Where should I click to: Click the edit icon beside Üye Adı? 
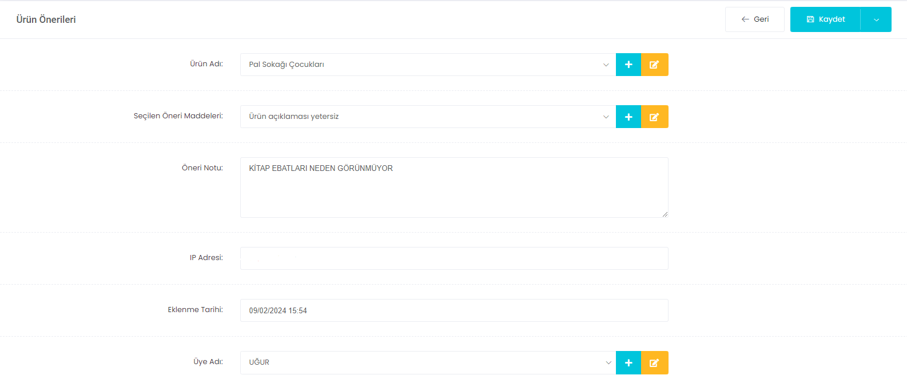pyautogui.click(x=655, y=362)
